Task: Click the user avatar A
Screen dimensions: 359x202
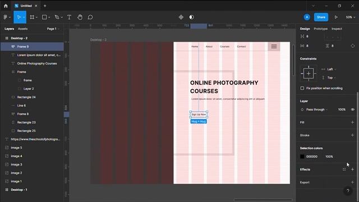Action: pos(307,17)
